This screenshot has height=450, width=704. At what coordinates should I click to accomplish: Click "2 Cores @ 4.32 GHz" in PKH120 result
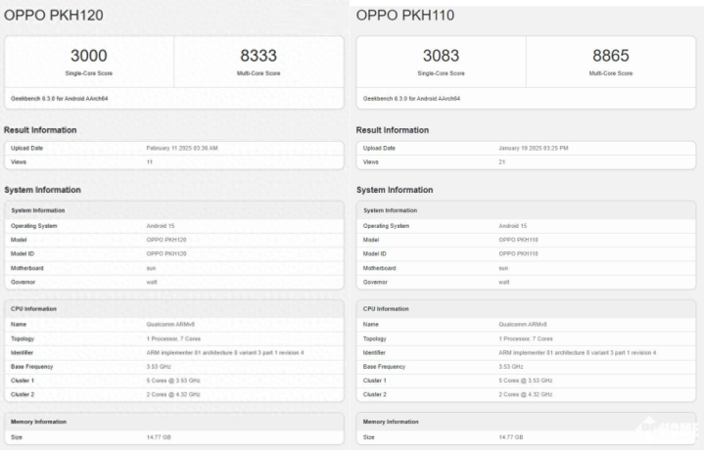coord(173,394)
